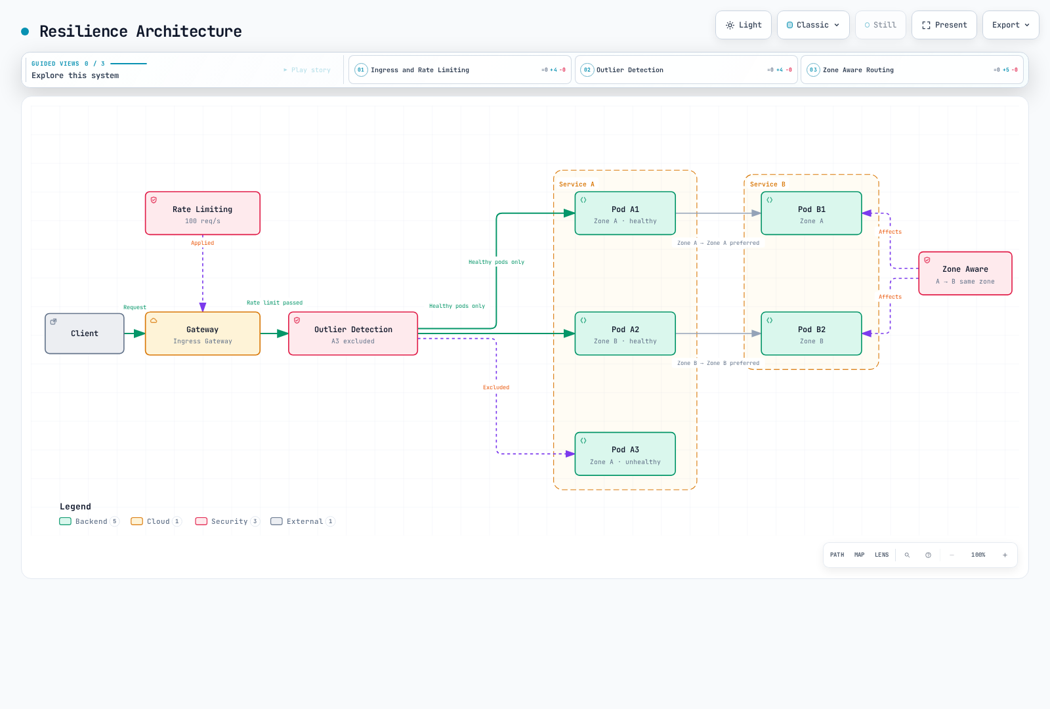Viewport: 1050px width, 709px height.
Task: Click the 'Rate limit passed' edge label
Action: (274, 303)
